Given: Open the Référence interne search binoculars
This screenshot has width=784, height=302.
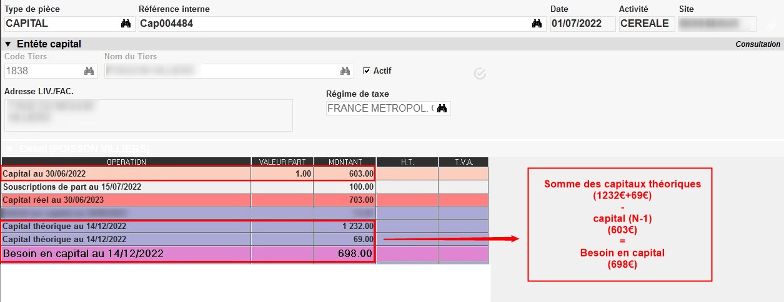Looking at the screenshot, I should point(537,24).
